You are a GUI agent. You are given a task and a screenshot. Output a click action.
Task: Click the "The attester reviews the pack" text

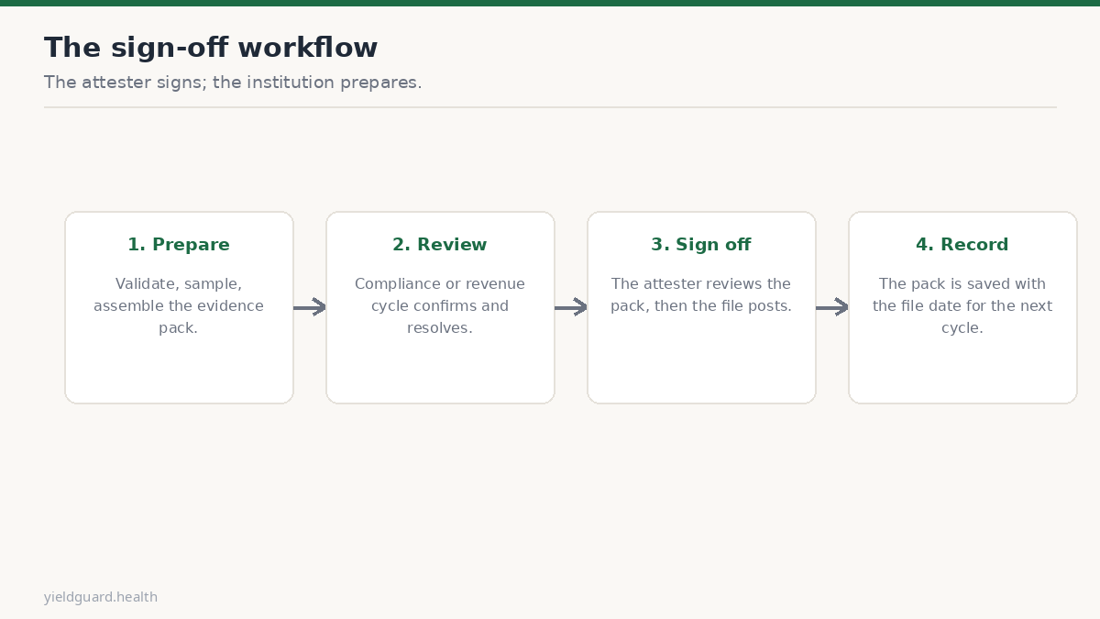(701, 295)
